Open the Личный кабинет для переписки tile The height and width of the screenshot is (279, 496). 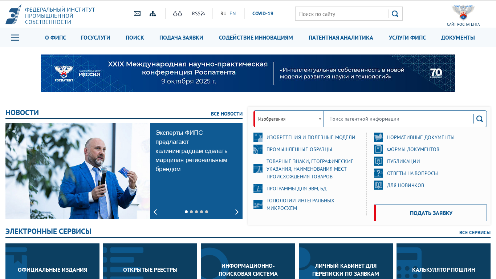346,261
